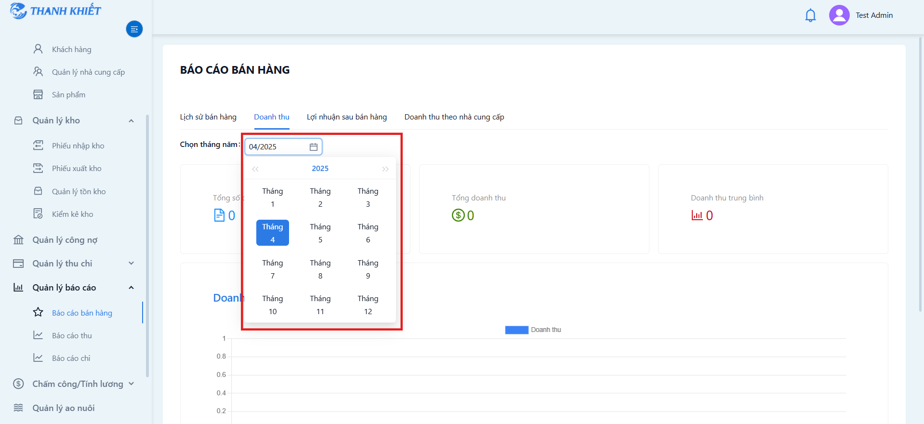Screen dimensions: 924x424
Task: Click the Thanh Khiết logo
Action: pyautogui.click(x=55, y=11)
